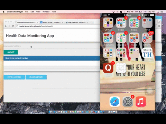Open the News folder
Screen dimensions: 166x124
(147, 23)
